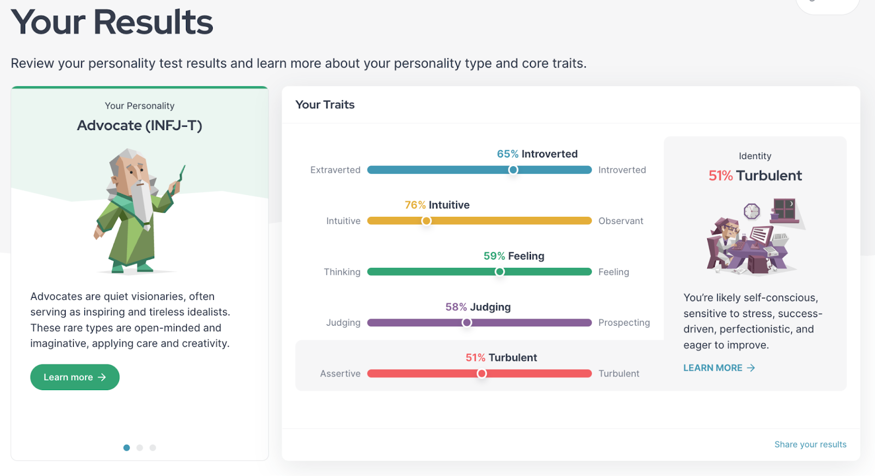Switch to the second carousel dot
This screenshot has width=875, height=476.
[139, 448]
